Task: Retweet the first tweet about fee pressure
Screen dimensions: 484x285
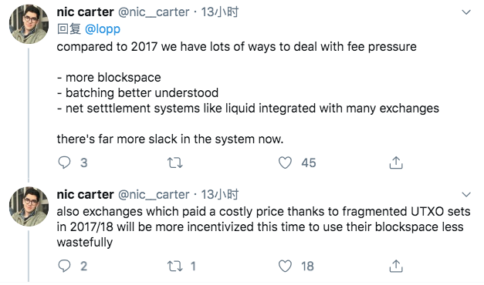Action: (174, 163)
